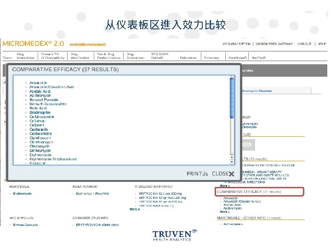Expand More under Il Dialogo Sui Farmaci

[135, 209]
